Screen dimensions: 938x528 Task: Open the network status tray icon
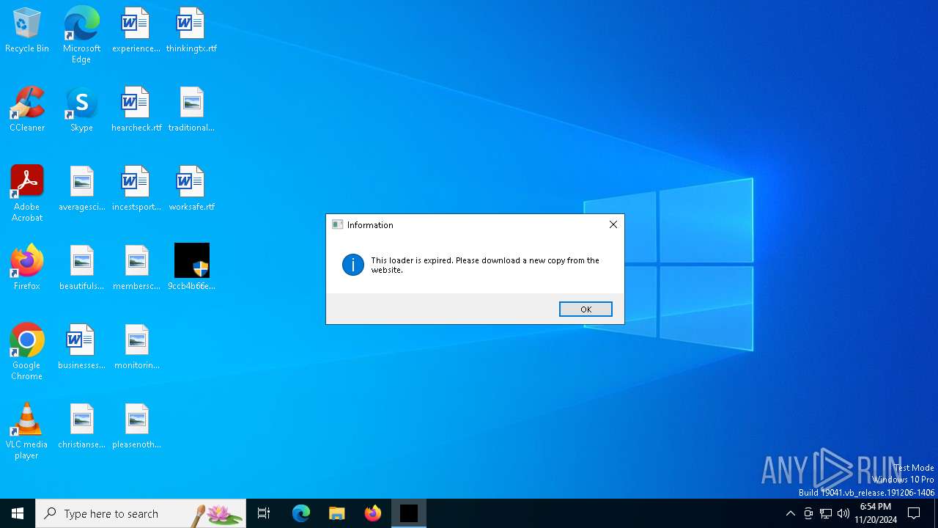point(826,513)
